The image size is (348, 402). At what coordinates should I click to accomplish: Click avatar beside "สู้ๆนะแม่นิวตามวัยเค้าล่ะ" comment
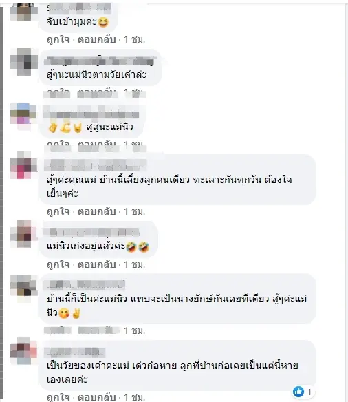pyautogui.click(x=24, y=62)
